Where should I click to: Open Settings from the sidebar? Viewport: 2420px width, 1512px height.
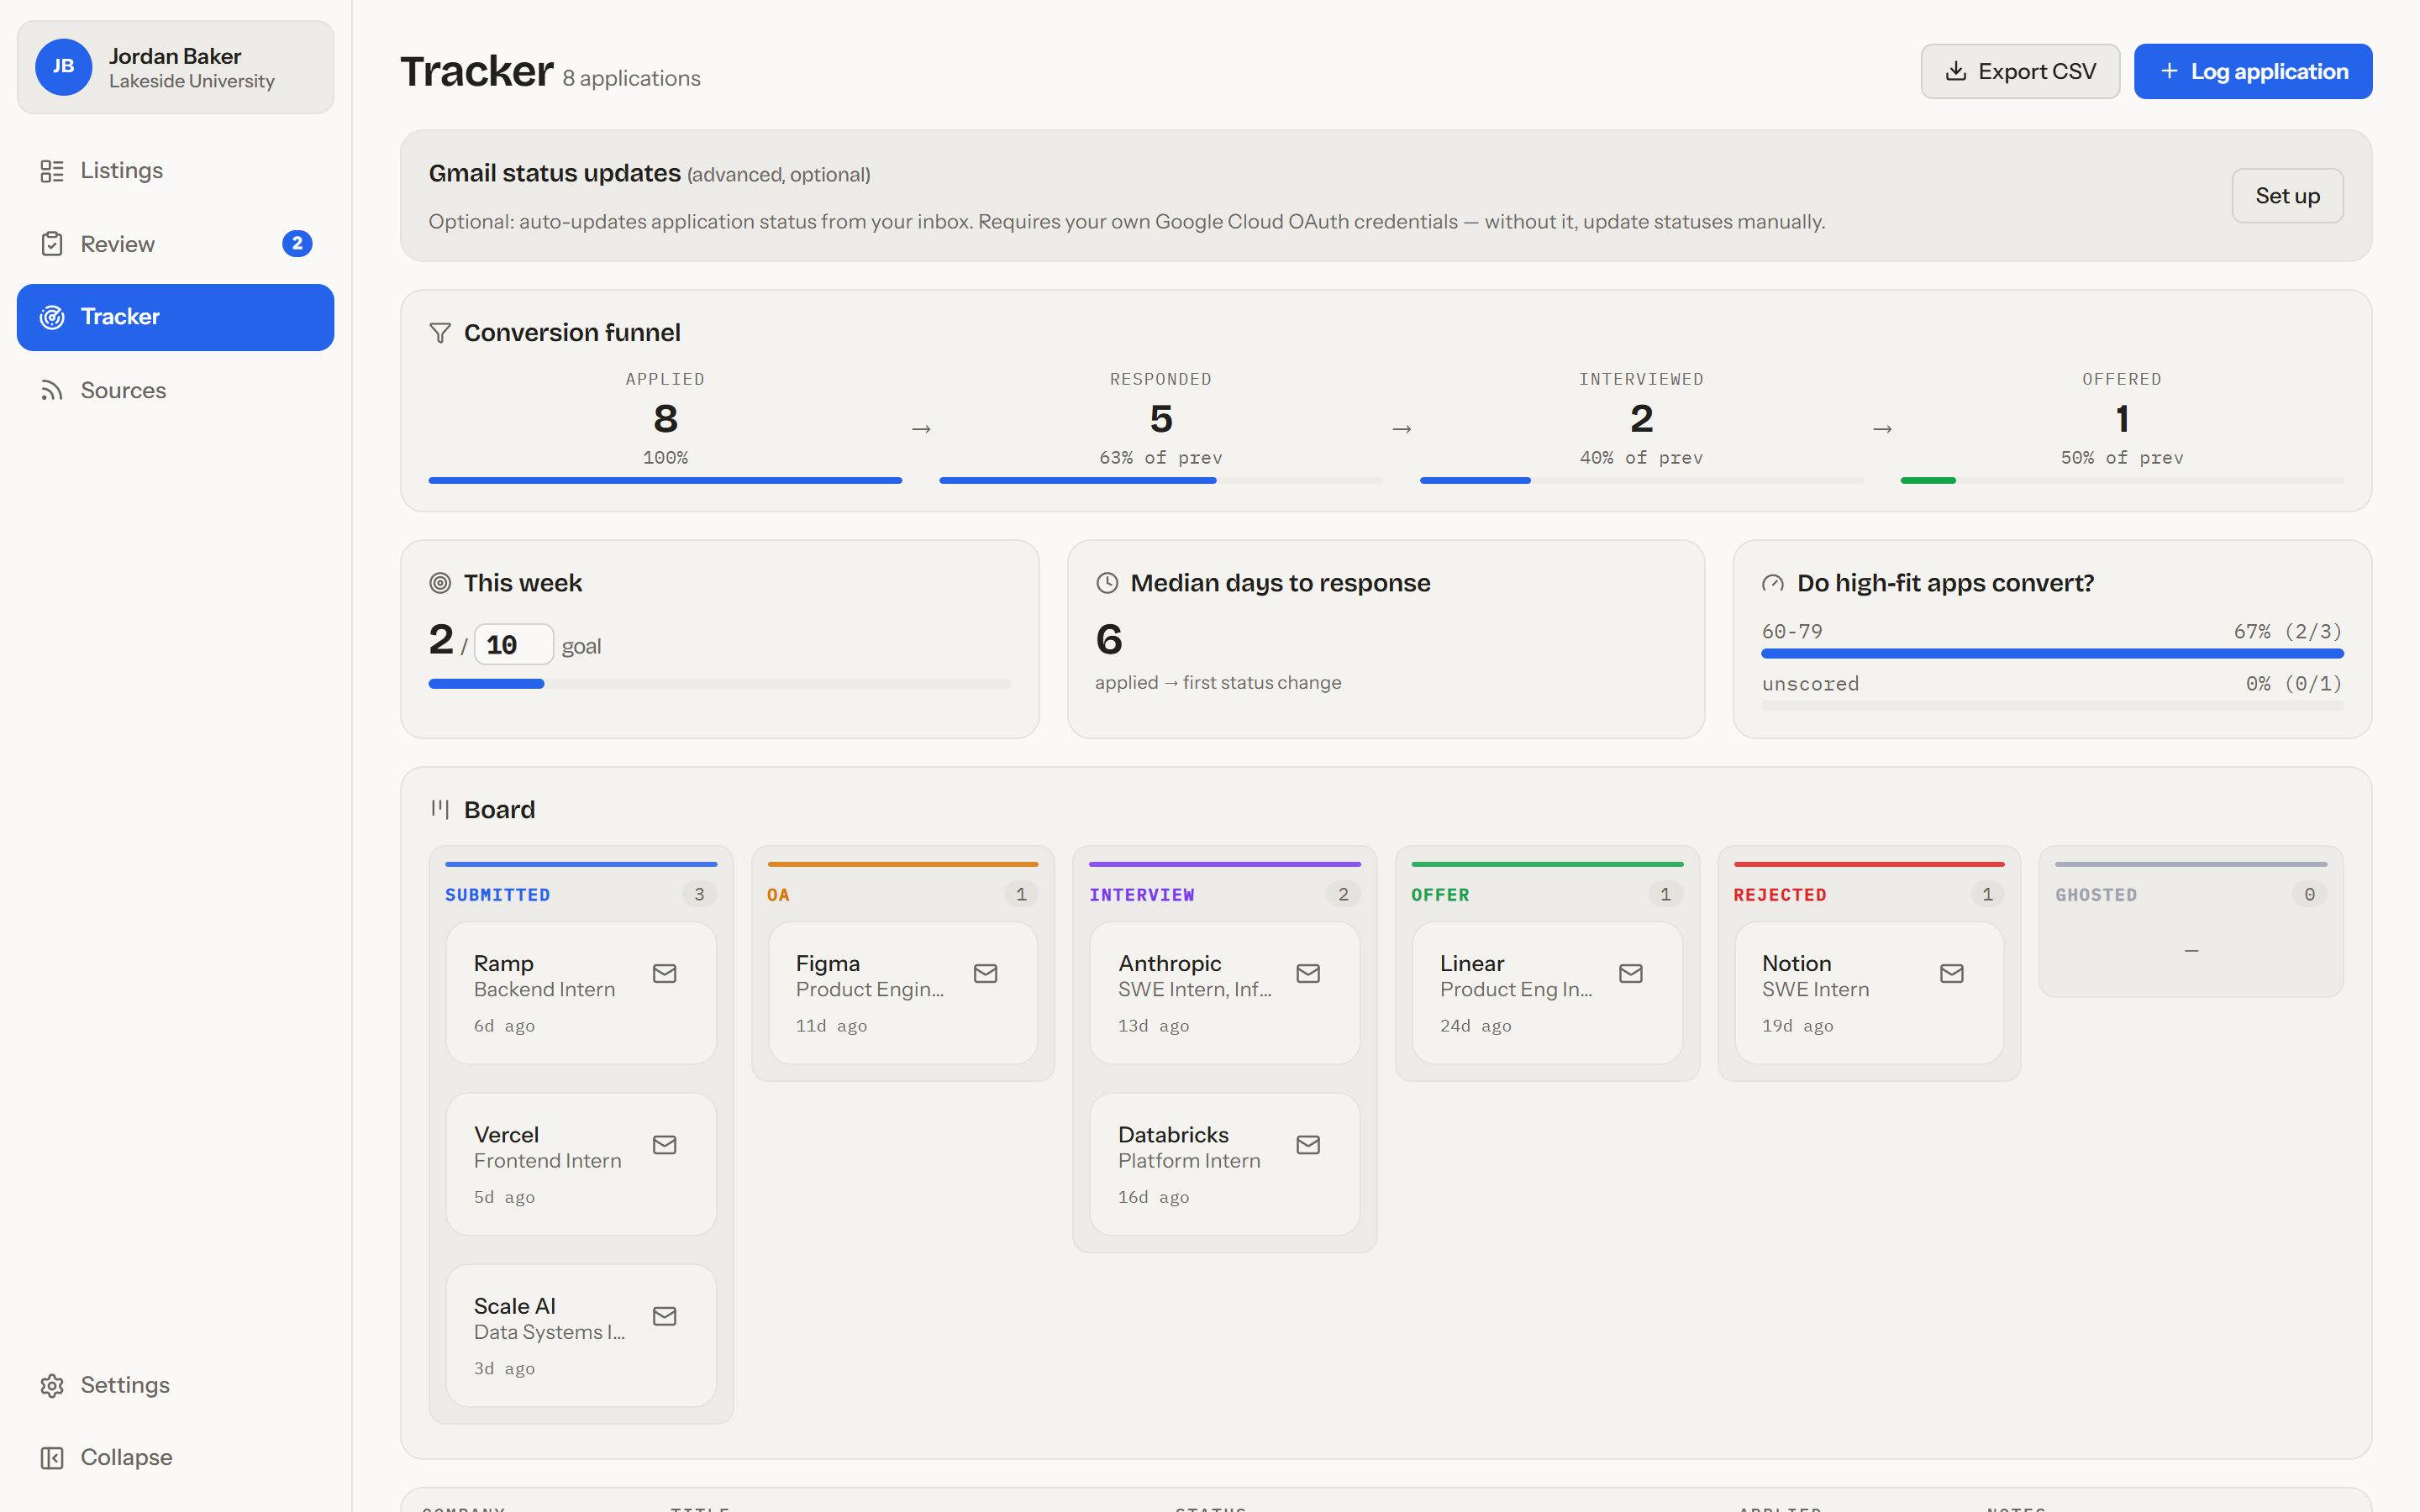[x=175, y=1385]
